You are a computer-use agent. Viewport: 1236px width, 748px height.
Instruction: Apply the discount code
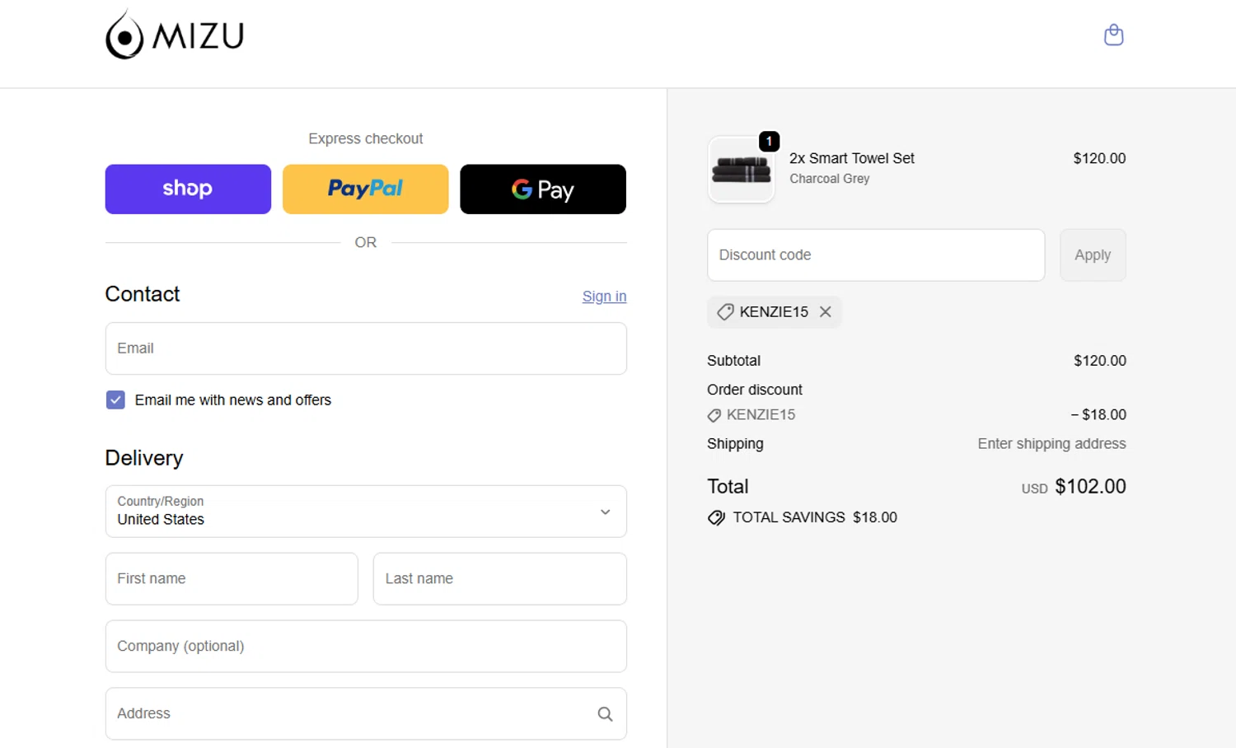[1093, 255]
